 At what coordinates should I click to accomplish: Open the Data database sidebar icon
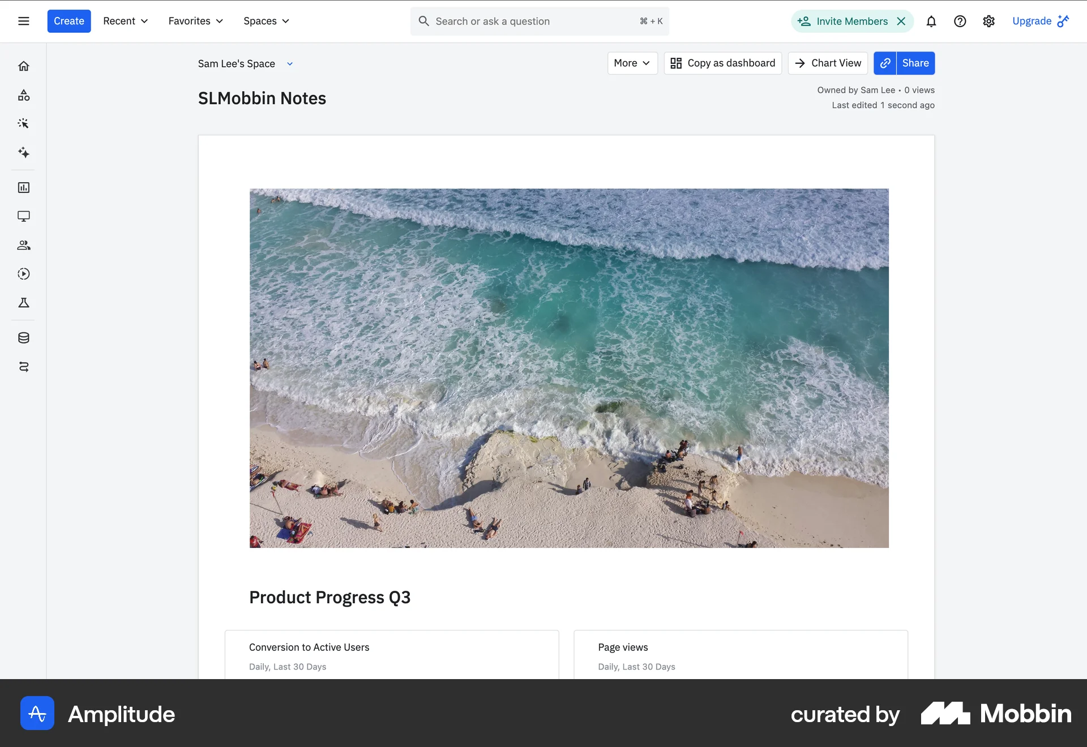(x=23, y=338)
